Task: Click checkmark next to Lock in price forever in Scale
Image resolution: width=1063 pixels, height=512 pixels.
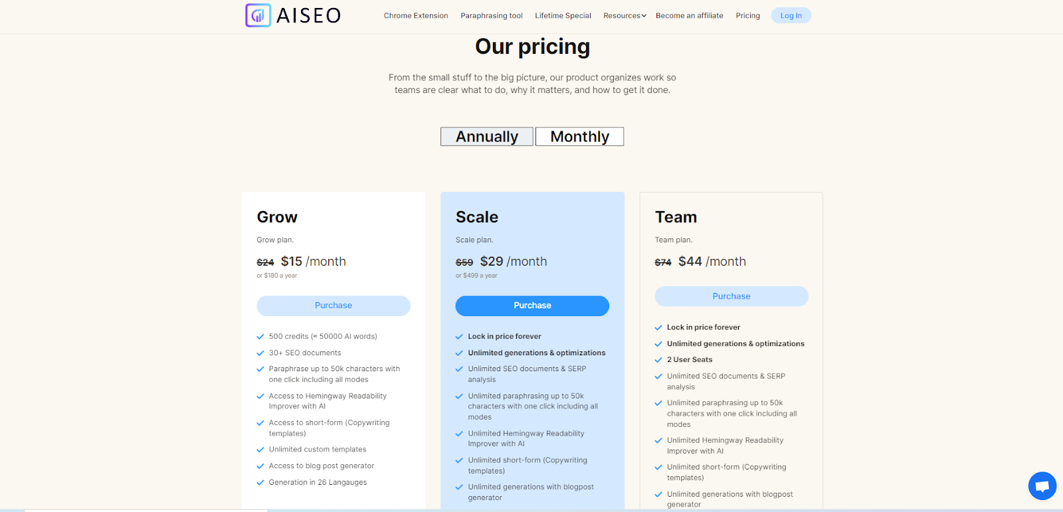Action: coord(459,337)
